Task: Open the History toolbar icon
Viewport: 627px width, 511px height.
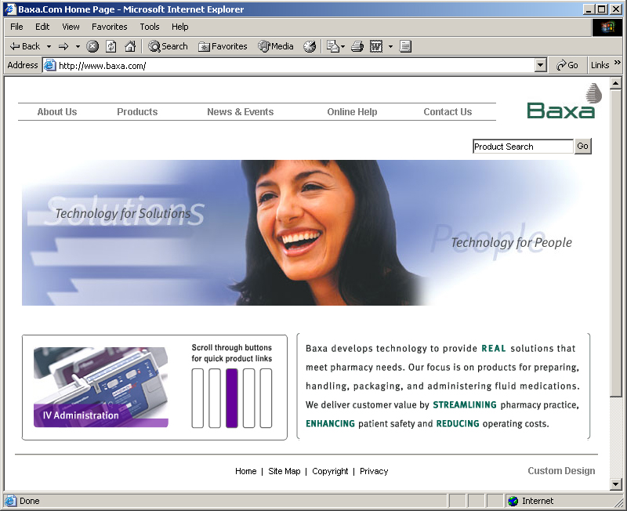Action: coord(310,46)
